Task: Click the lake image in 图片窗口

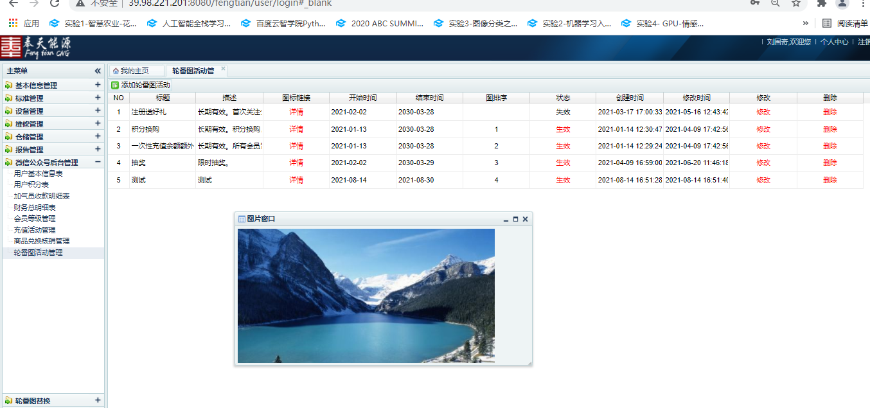Action: coord(366,296)
